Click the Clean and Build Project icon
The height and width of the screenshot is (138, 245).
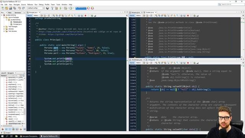56,8
